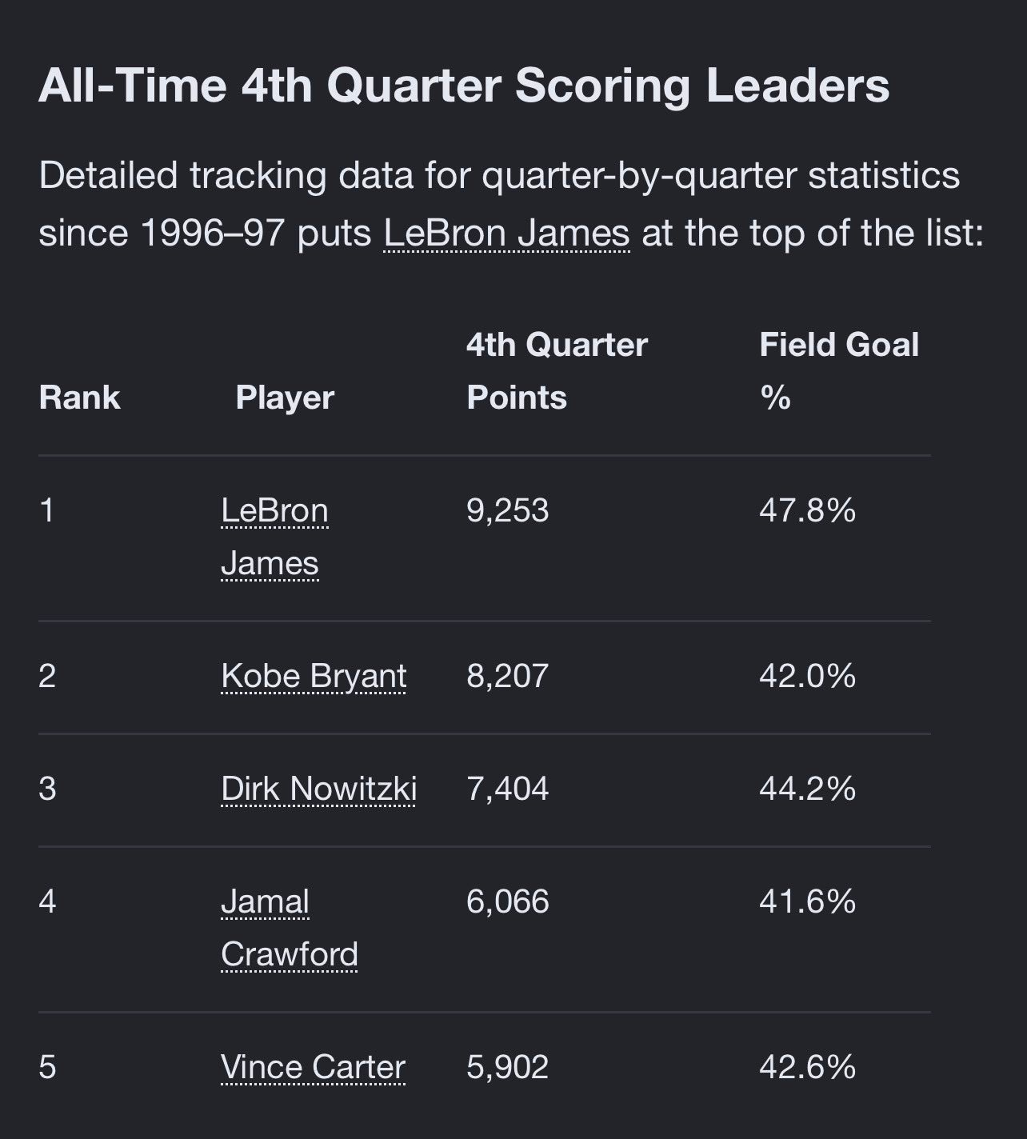The image size is (1027, 1139).
Task: Click Dirk Nowitzki's 7,404 points cell
Action: (x=508, y=789)
